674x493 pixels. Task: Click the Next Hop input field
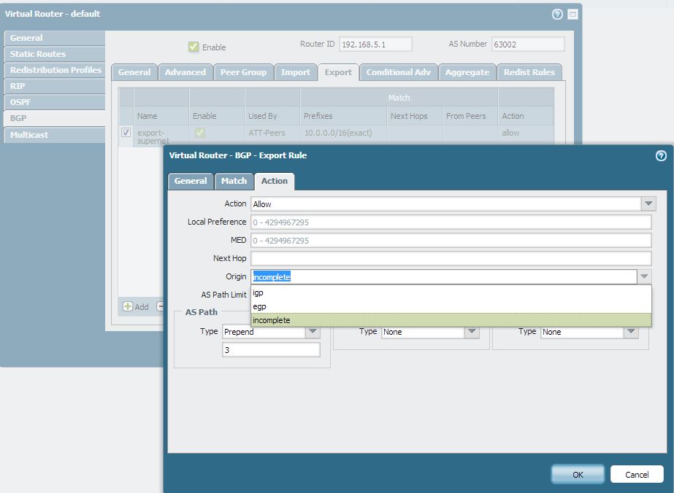pyautogui.click(x=451, y=258)
